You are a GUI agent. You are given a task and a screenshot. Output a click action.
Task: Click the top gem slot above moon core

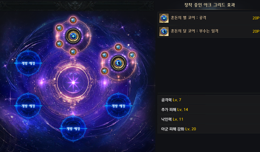tap(118, 47)
